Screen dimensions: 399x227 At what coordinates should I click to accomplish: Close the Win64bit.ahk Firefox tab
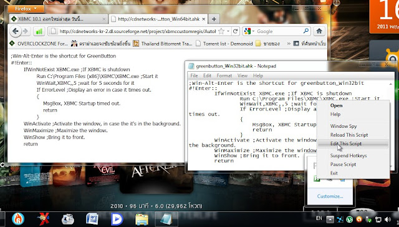coord(204,19)
